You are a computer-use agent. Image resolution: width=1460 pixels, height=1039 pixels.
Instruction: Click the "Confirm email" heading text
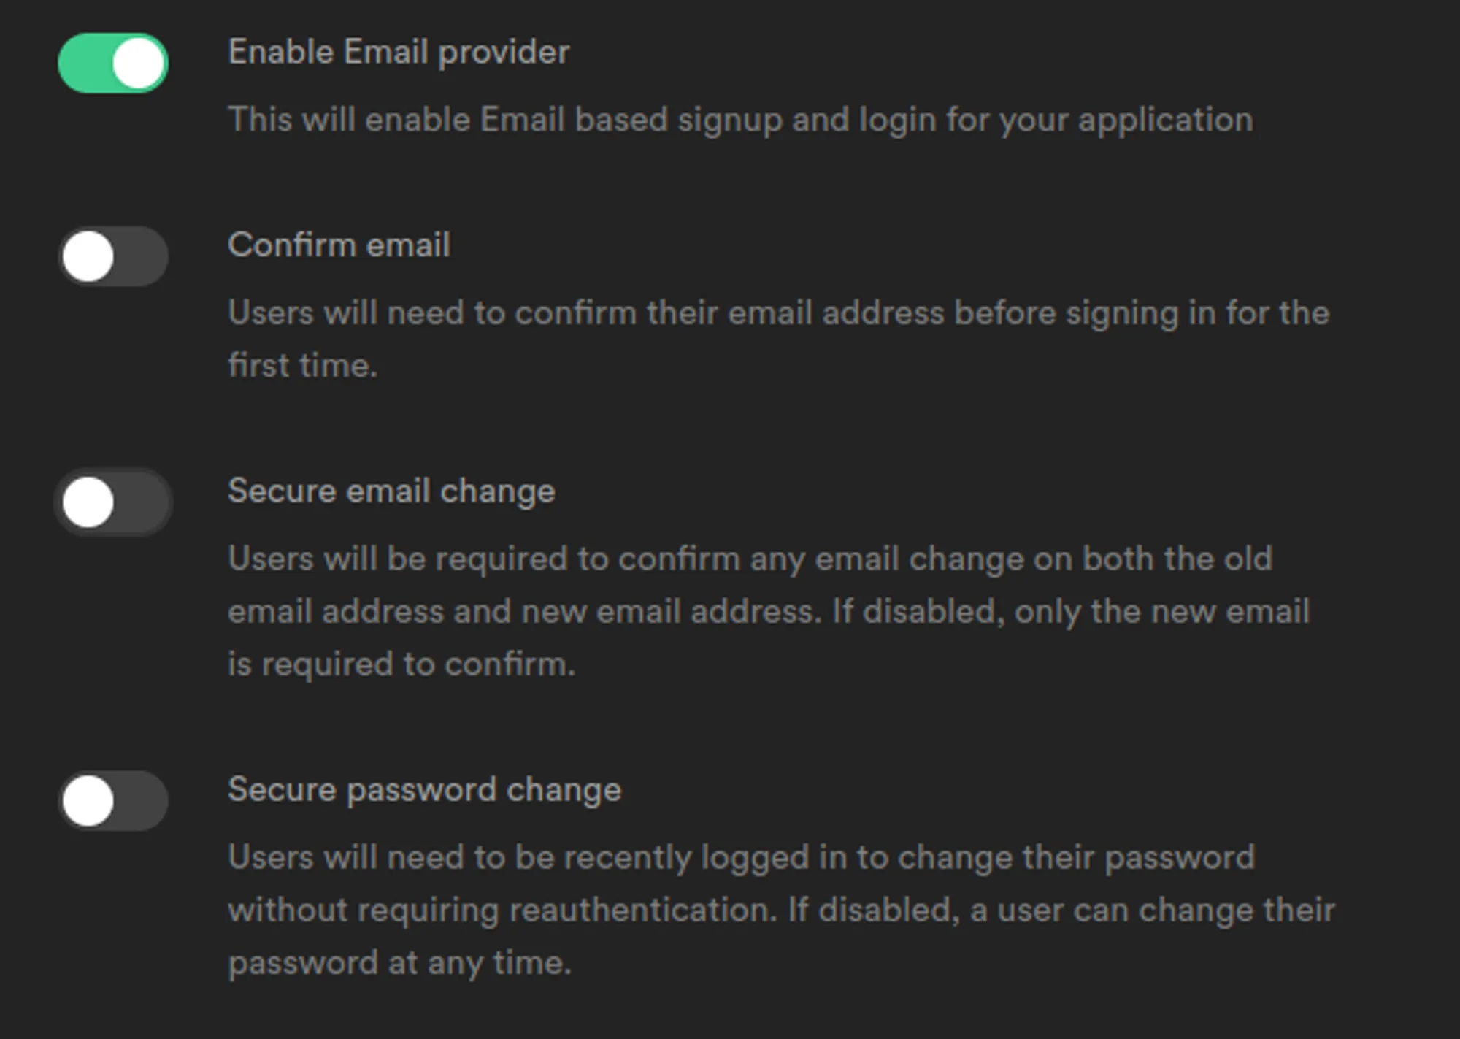click(339, 245)
